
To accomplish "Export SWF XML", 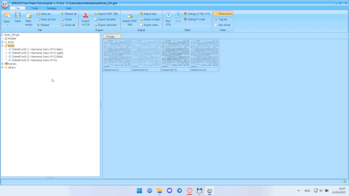I will [x=106, y=14].
